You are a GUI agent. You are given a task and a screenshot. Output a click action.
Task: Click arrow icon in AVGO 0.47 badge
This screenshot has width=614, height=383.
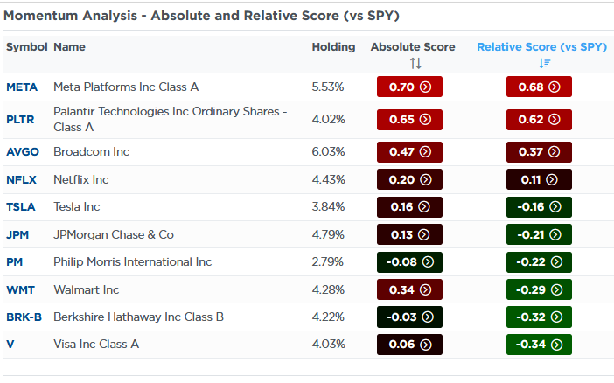[x=426, y=151]
